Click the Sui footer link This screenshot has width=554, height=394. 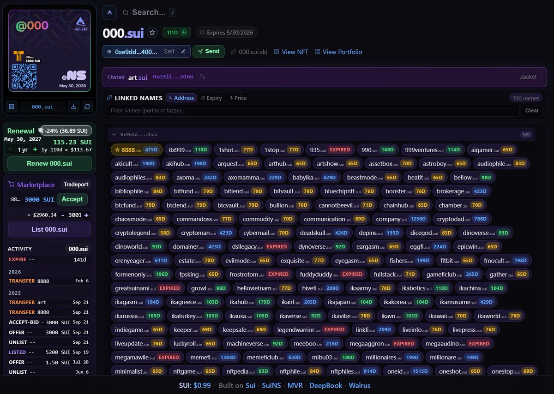point(251,385)
